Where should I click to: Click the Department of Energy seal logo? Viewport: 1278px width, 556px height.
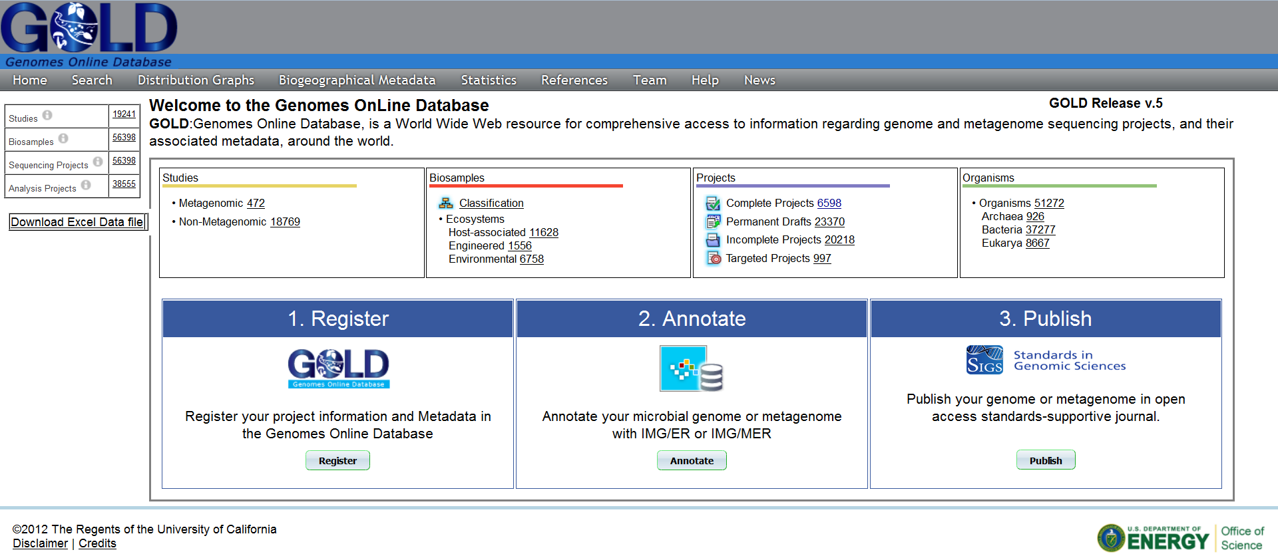[1111, 538]
